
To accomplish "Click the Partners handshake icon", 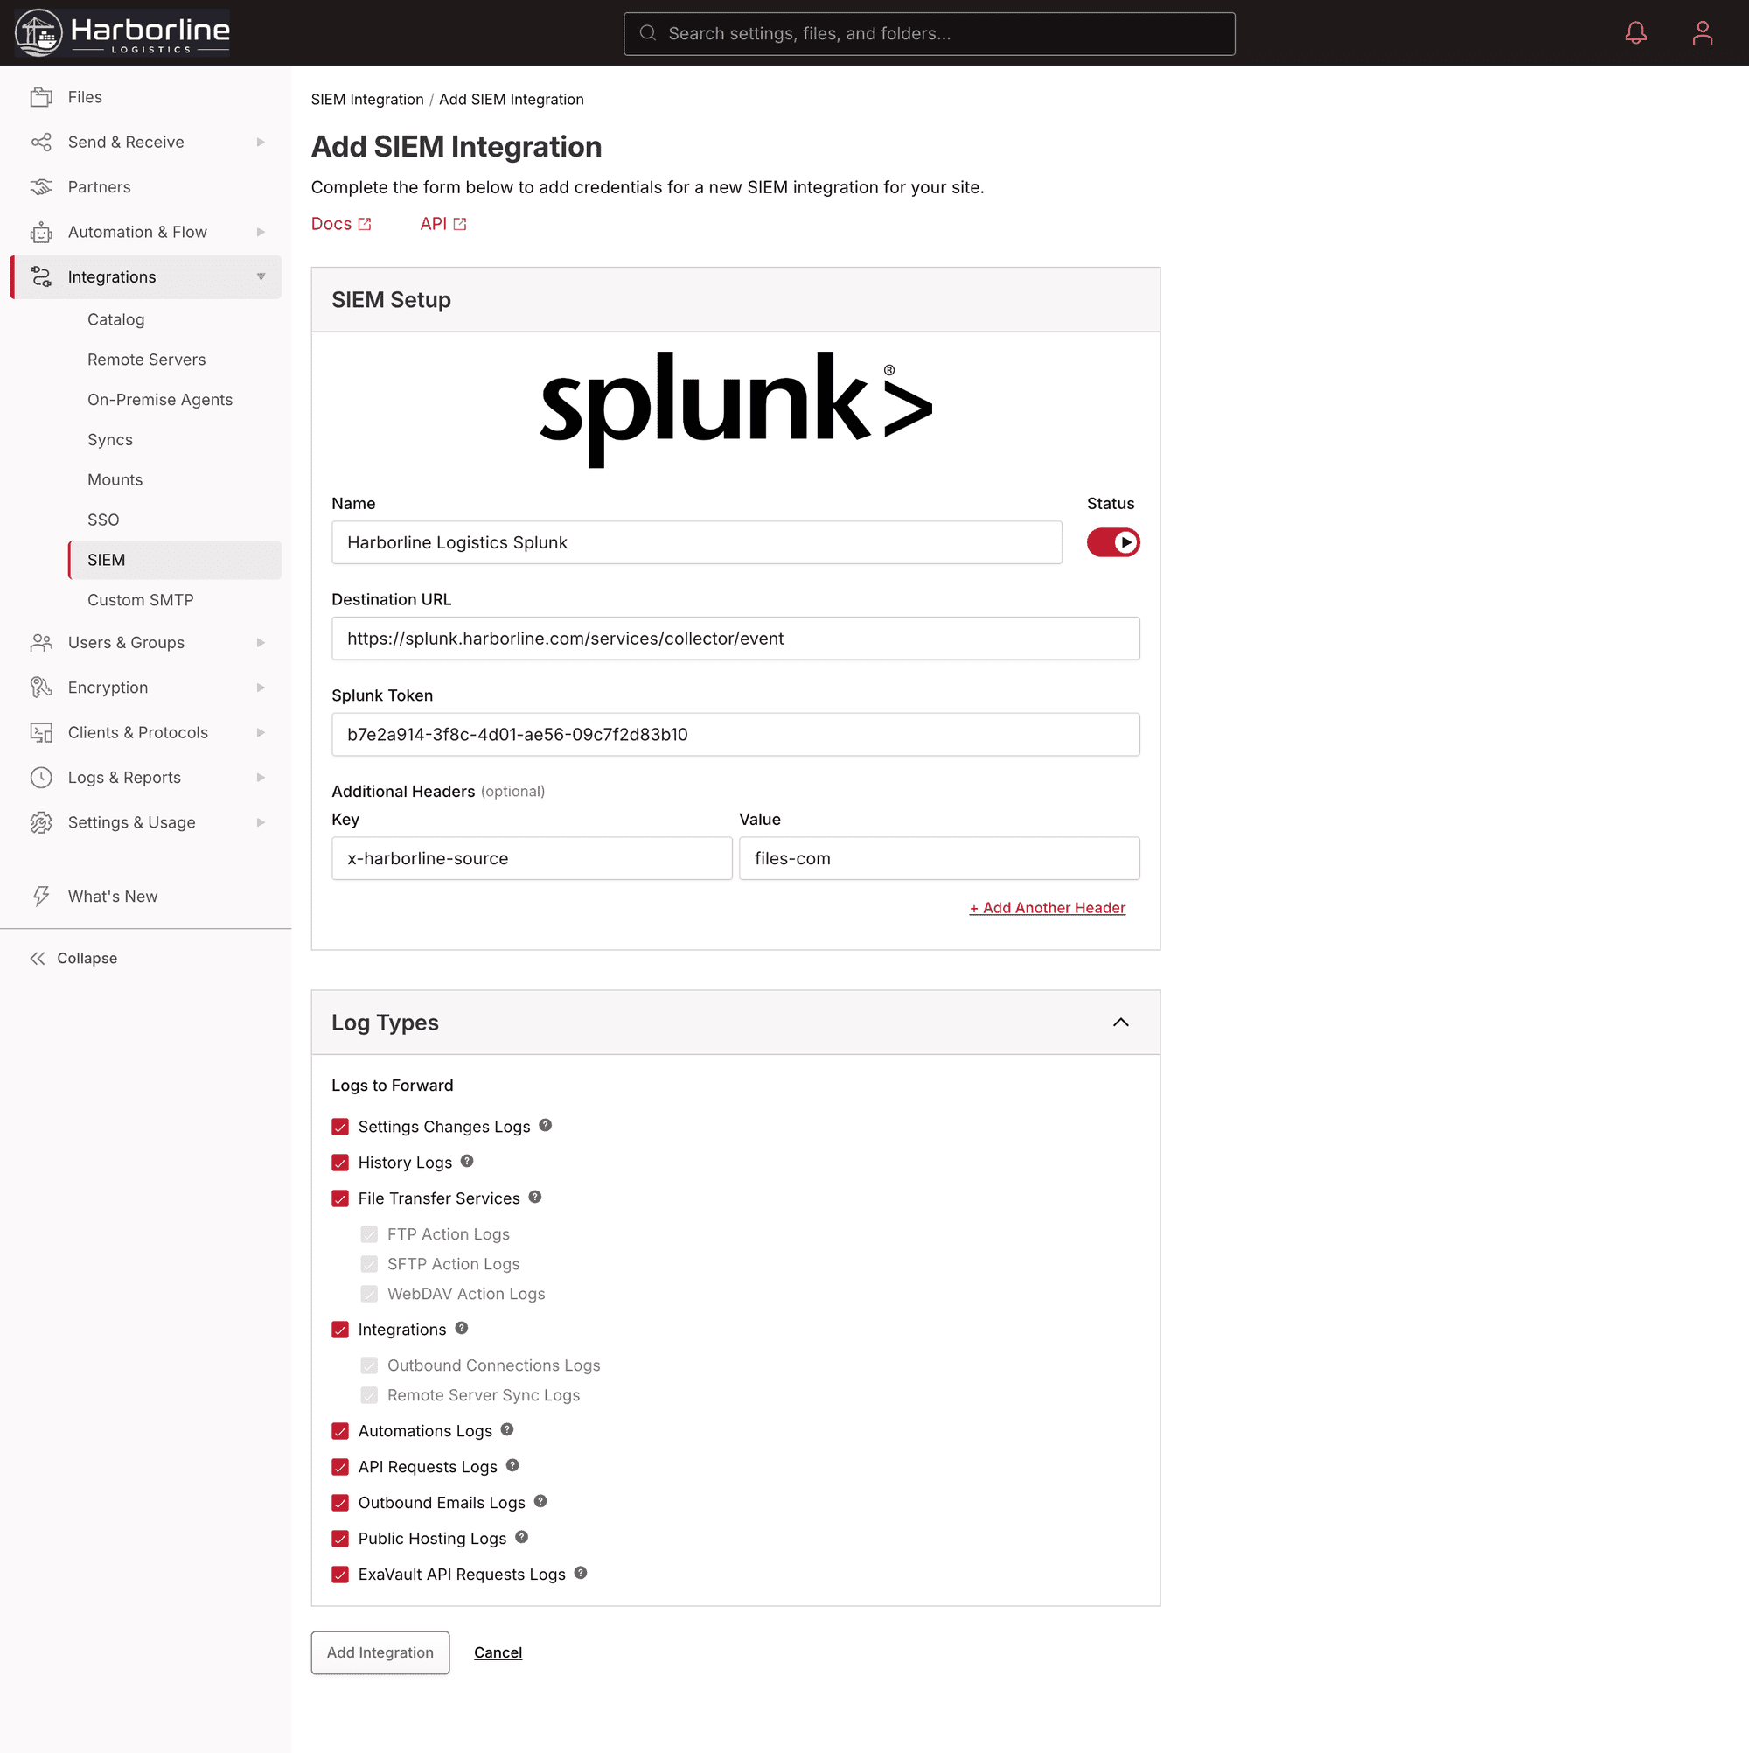I will pos(41,187).
